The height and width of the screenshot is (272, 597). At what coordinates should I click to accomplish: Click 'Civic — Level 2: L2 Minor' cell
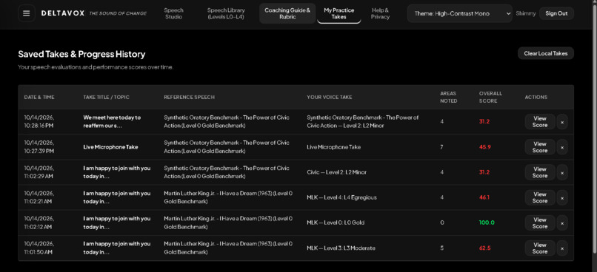336,172
